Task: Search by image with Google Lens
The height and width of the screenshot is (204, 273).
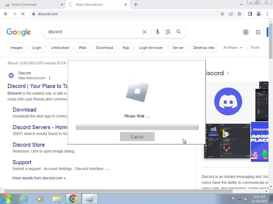Action: [168, 32]
